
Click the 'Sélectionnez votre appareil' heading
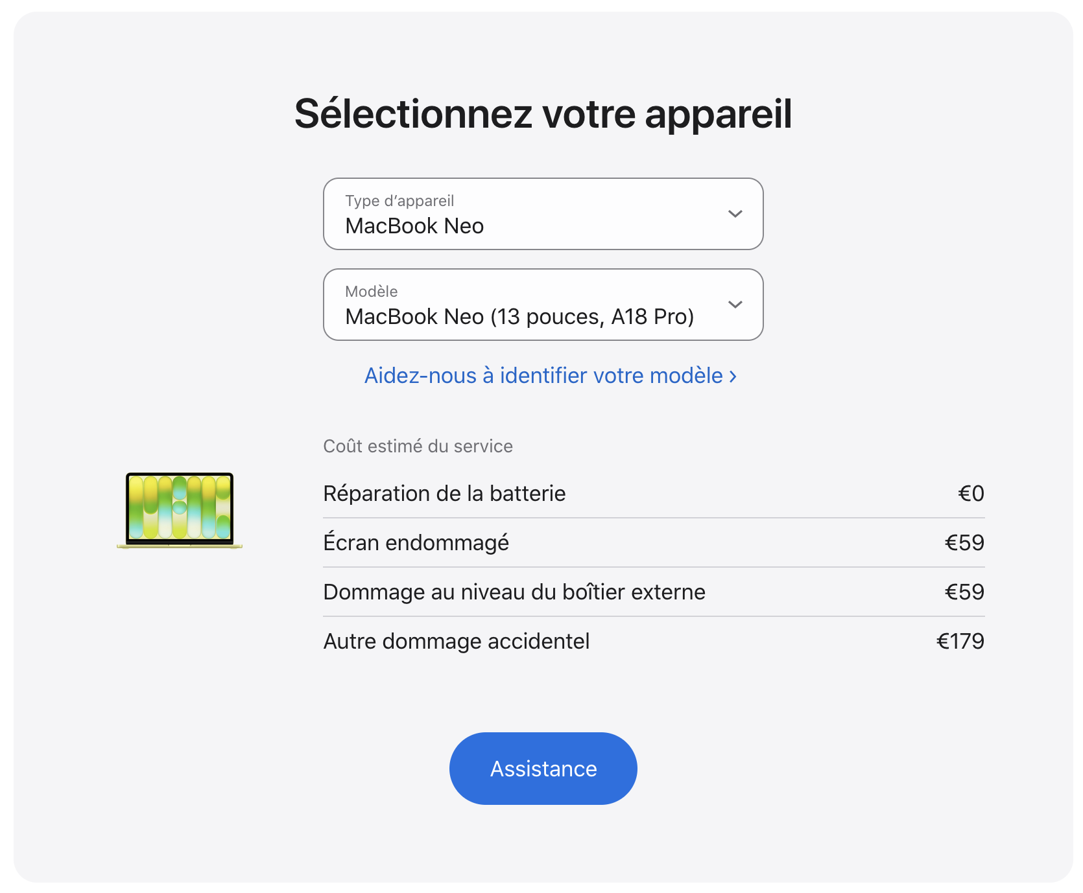click(x=543, y=114)
